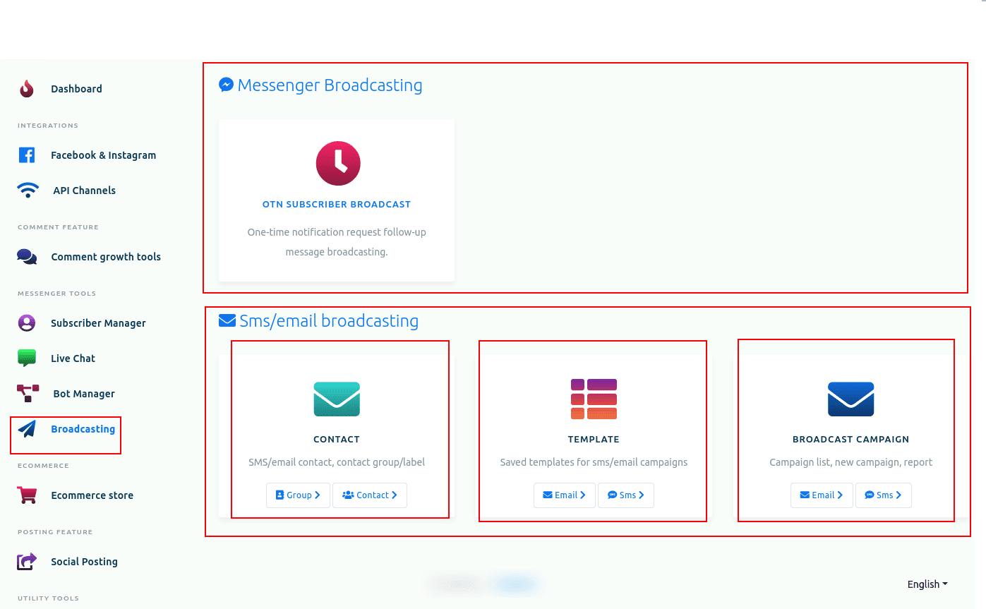Click the OTN broadcast clock icon
Image resolution: width=986 pixels, height=609 pixels.
pyautogui.click(x=337, y=164)
